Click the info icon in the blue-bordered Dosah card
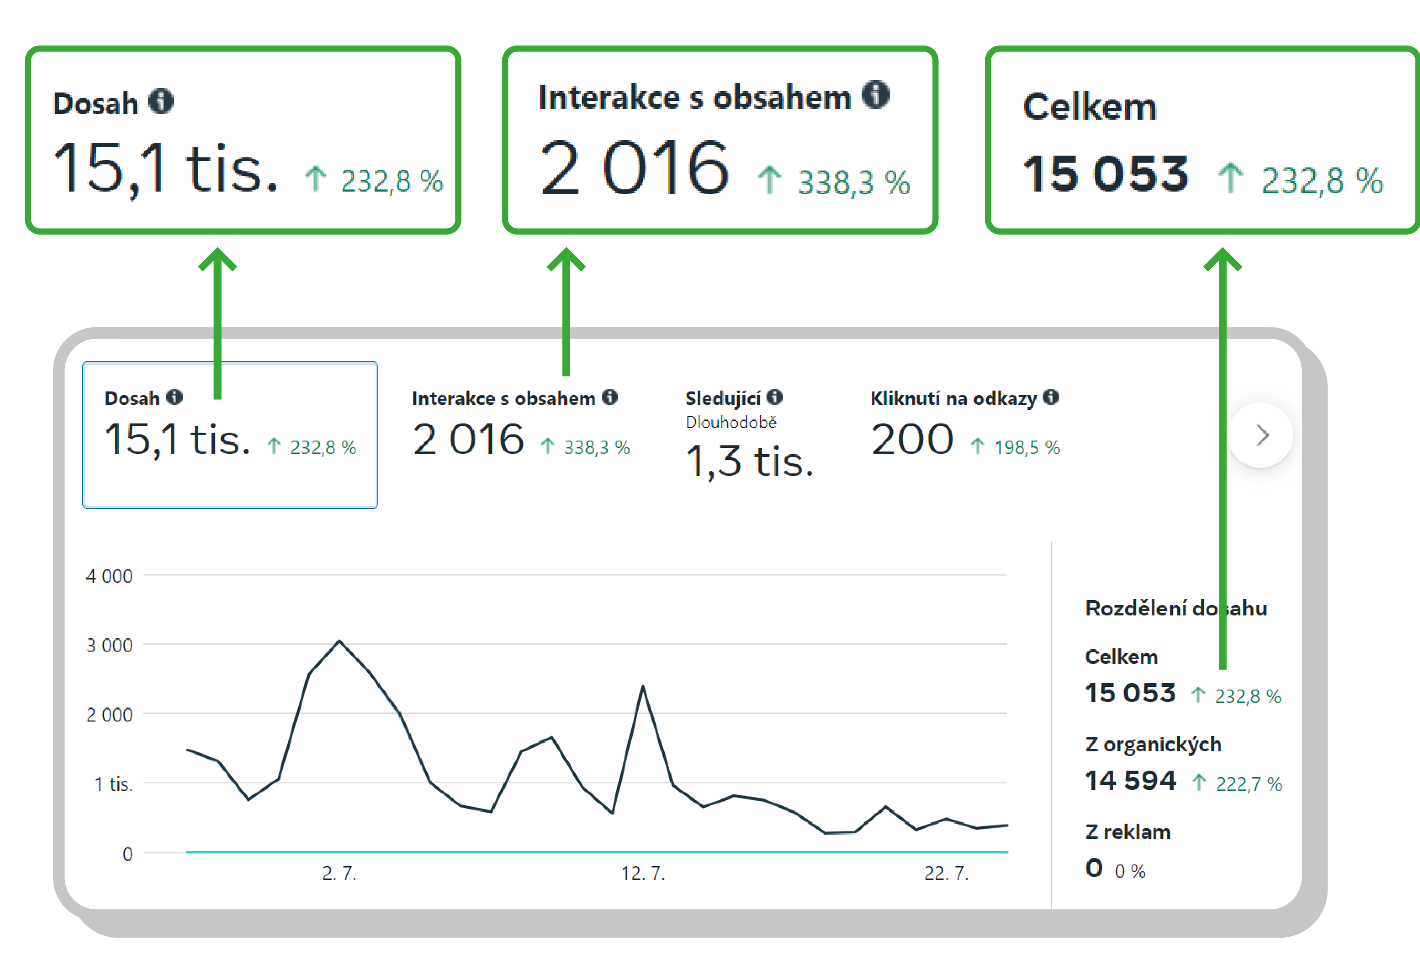The width and height of the screenshot is (1420, 960). pyautogui.click(x=175, y=397)
